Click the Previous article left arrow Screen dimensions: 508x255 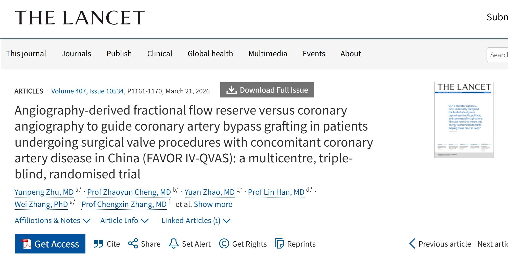tap(412, 244)
